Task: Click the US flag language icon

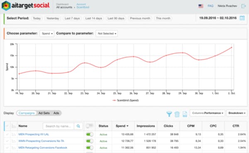Action: point(201,6)
